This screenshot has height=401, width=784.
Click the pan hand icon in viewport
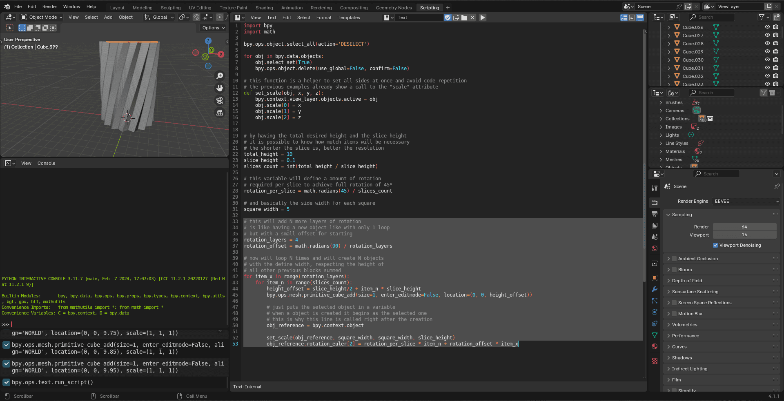tap(220, 88)
